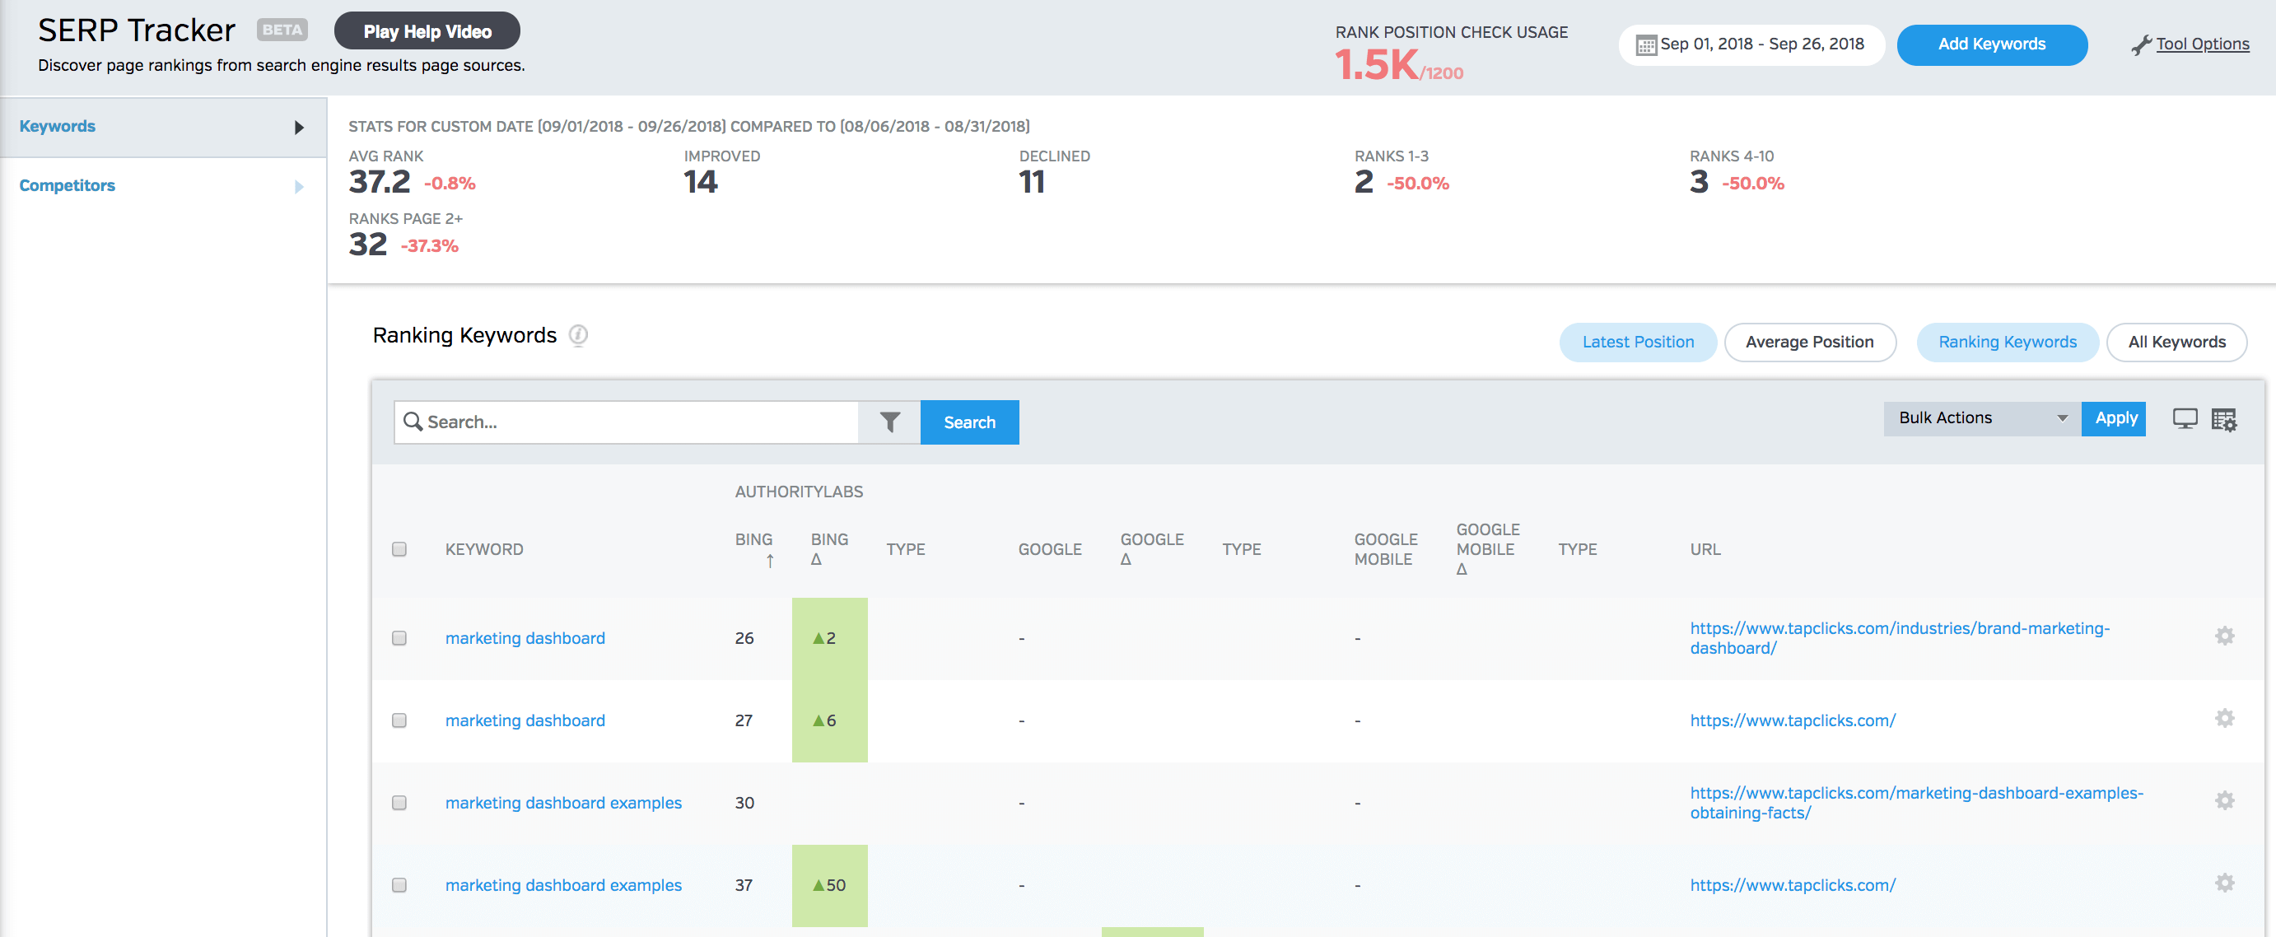Click into the keyword Search field
Viewport: 2276px width, 937px height.
point(637,422)
